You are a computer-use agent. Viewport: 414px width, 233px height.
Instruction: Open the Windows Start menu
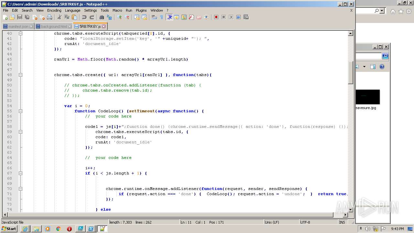click(9, 229)
